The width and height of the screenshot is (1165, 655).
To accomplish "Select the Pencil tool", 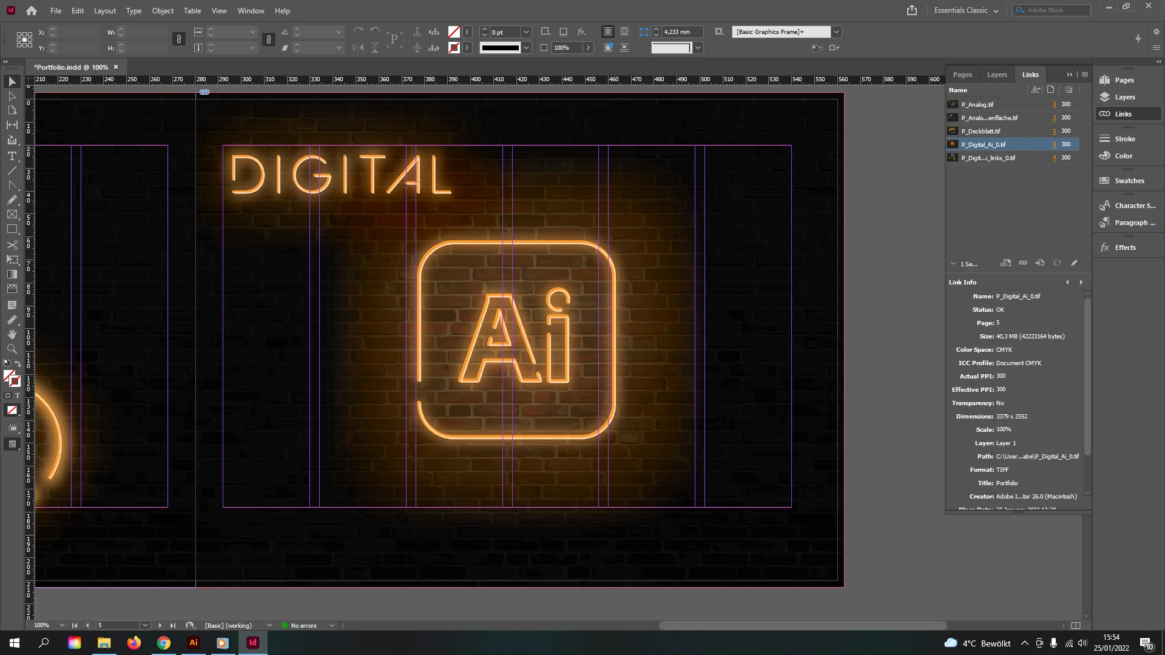I will tap(12, 200).
